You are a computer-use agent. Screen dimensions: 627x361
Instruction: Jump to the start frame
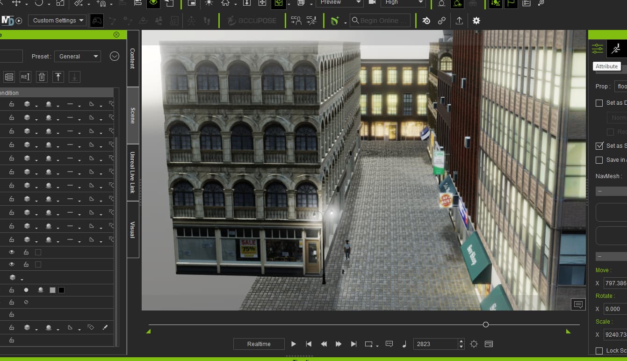(x=309, y=344)
